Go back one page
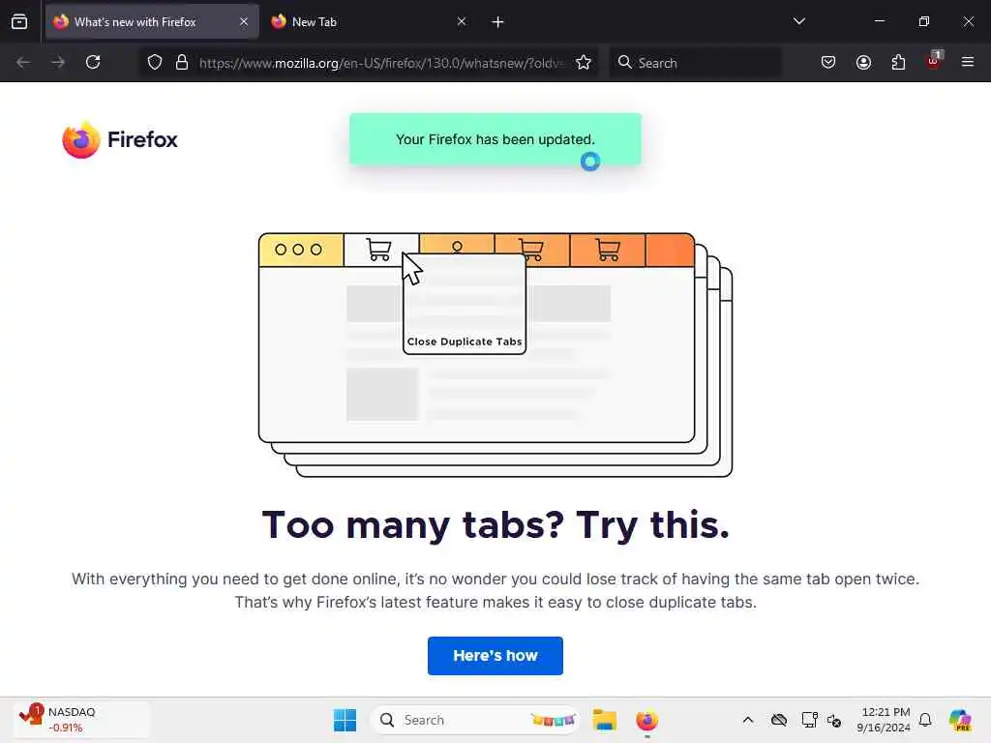The width and height of the screenshot is (991, 743). coord(23,62)
